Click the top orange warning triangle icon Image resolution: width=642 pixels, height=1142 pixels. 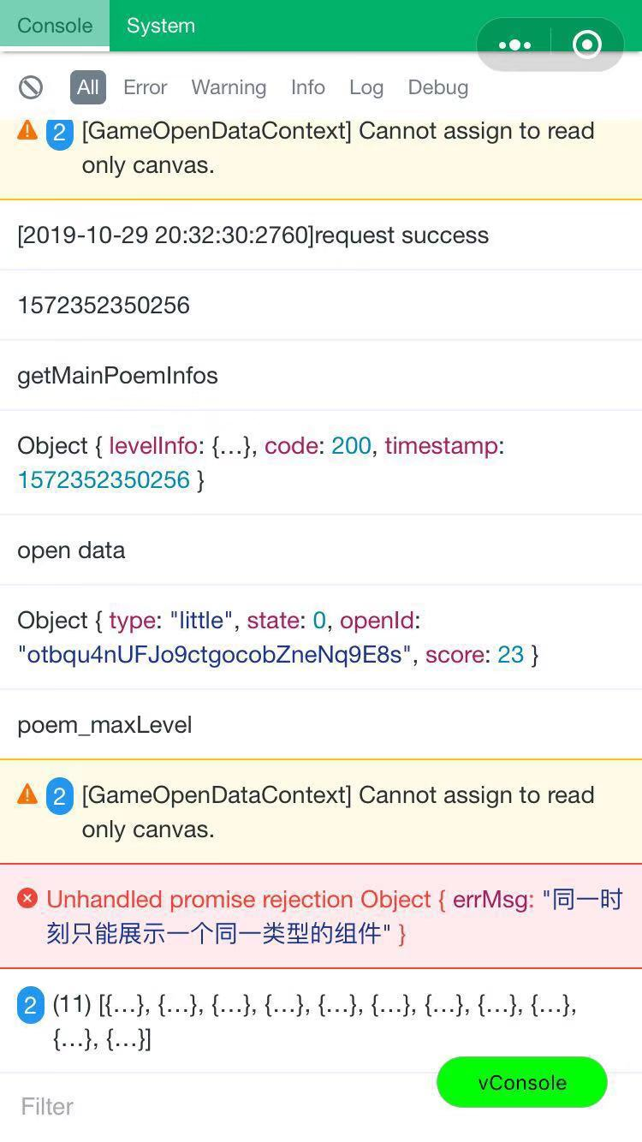27,130
